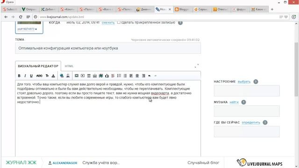Create a bulleted list
This screenshot has width=299, height=168.
(125, 76)
